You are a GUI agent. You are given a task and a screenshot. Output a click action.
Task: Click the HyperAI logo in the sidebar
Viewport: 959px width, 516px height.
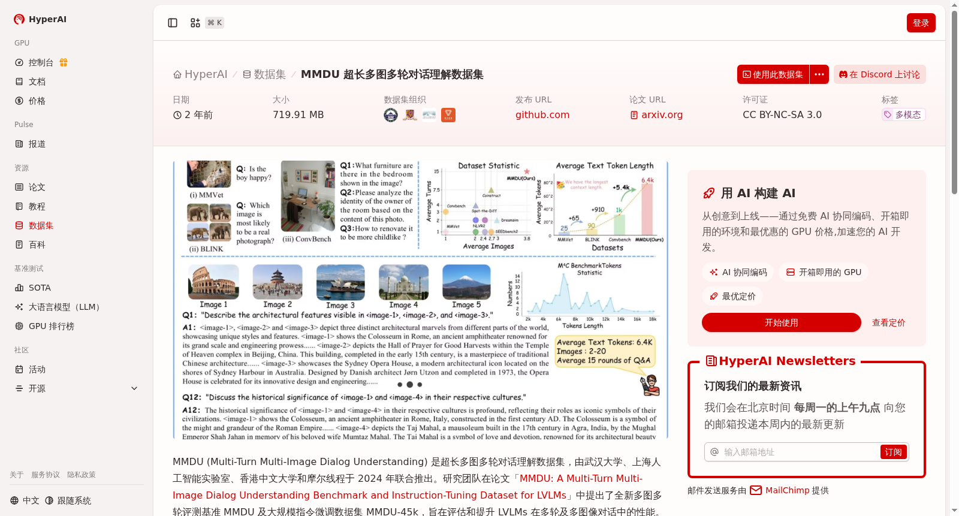(x=40, y=19)
